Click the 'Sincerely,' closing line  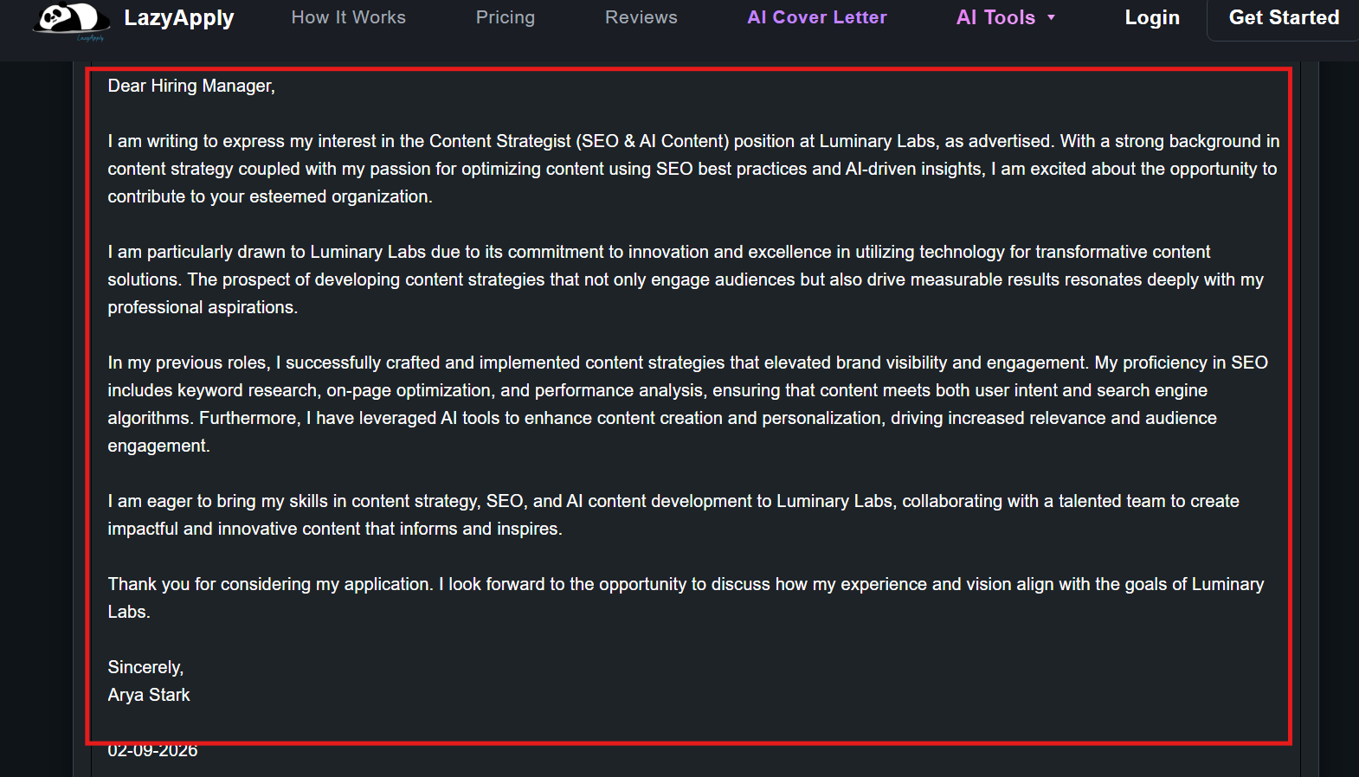pyautogui.click(x=145, y=667)
